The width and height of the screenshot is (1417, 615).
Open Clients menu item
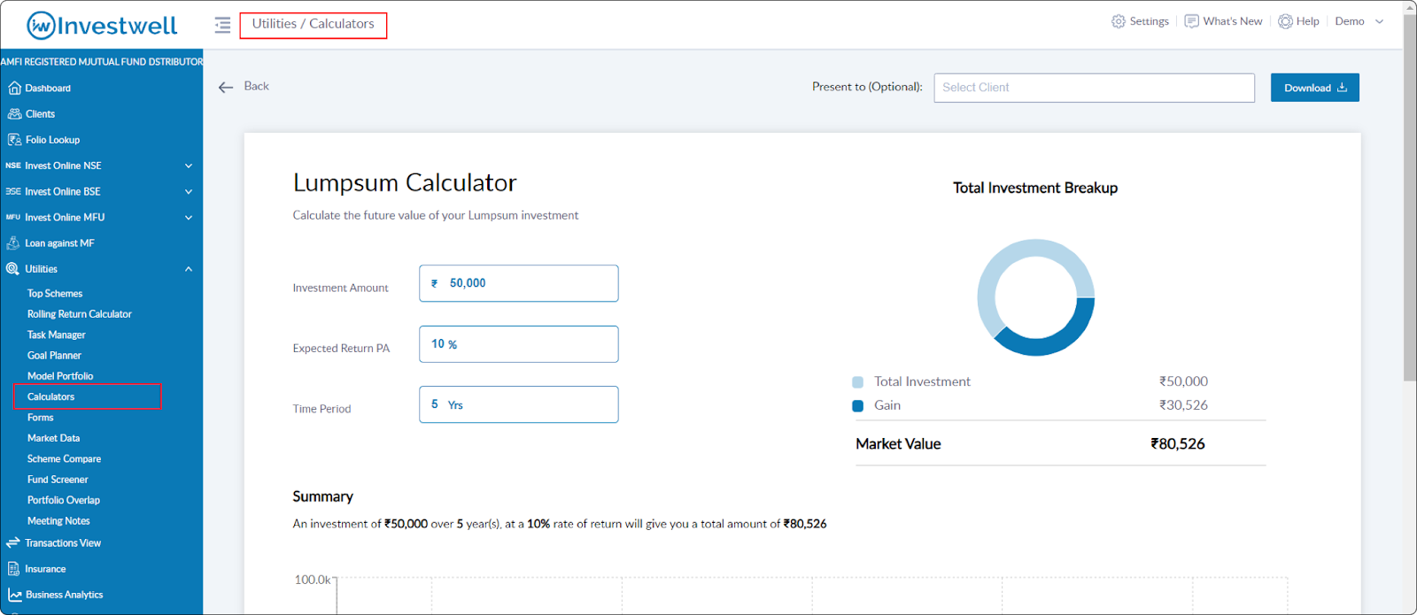point(40,113)
